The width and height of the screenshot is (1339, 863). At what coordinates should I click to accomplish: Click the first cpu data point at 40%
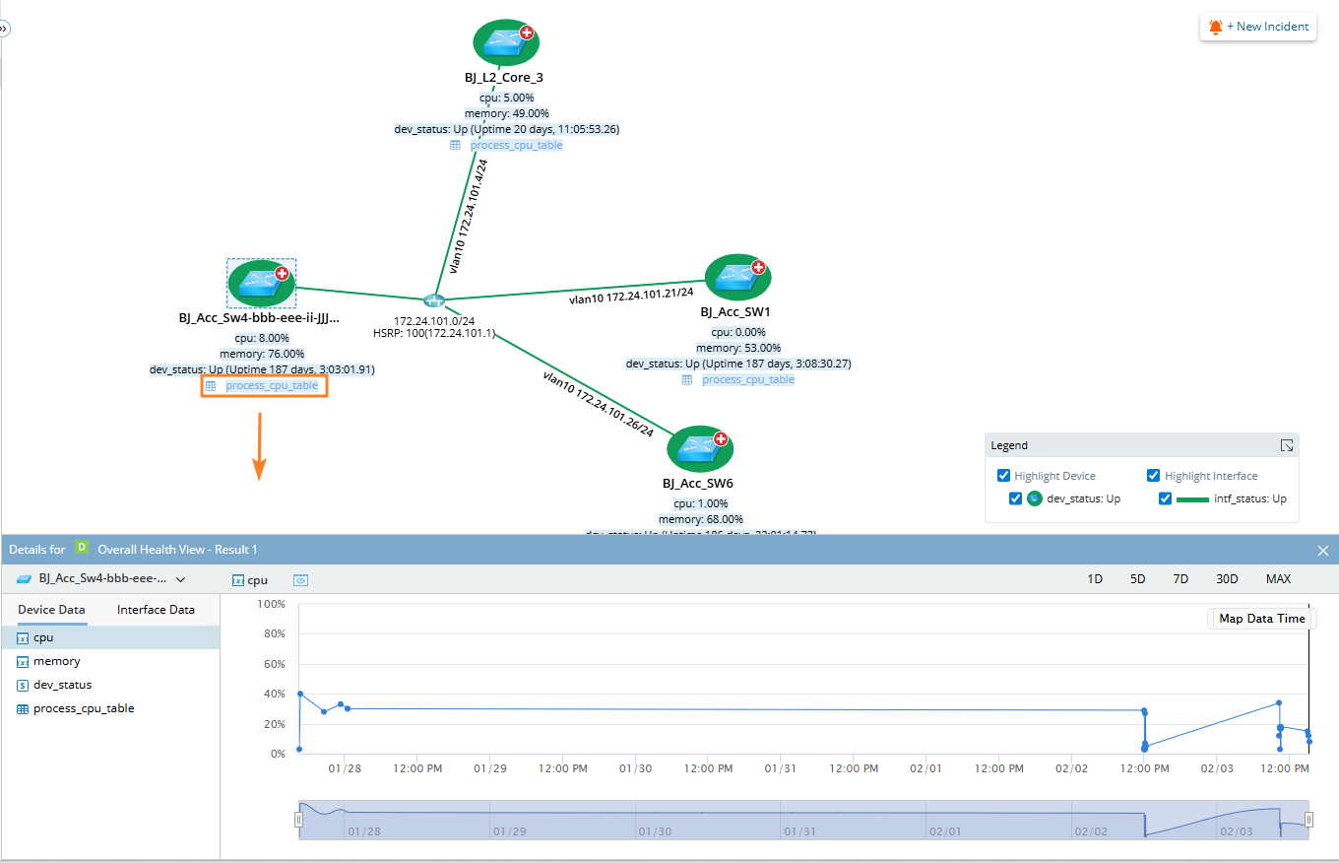tap(299, 694)
